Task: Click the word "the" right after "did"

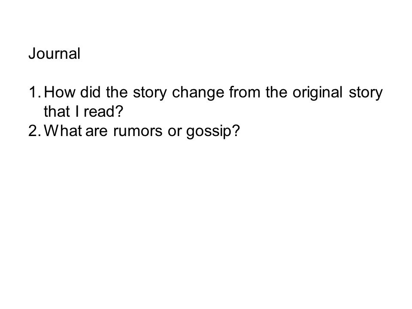Action: (117, 92)
